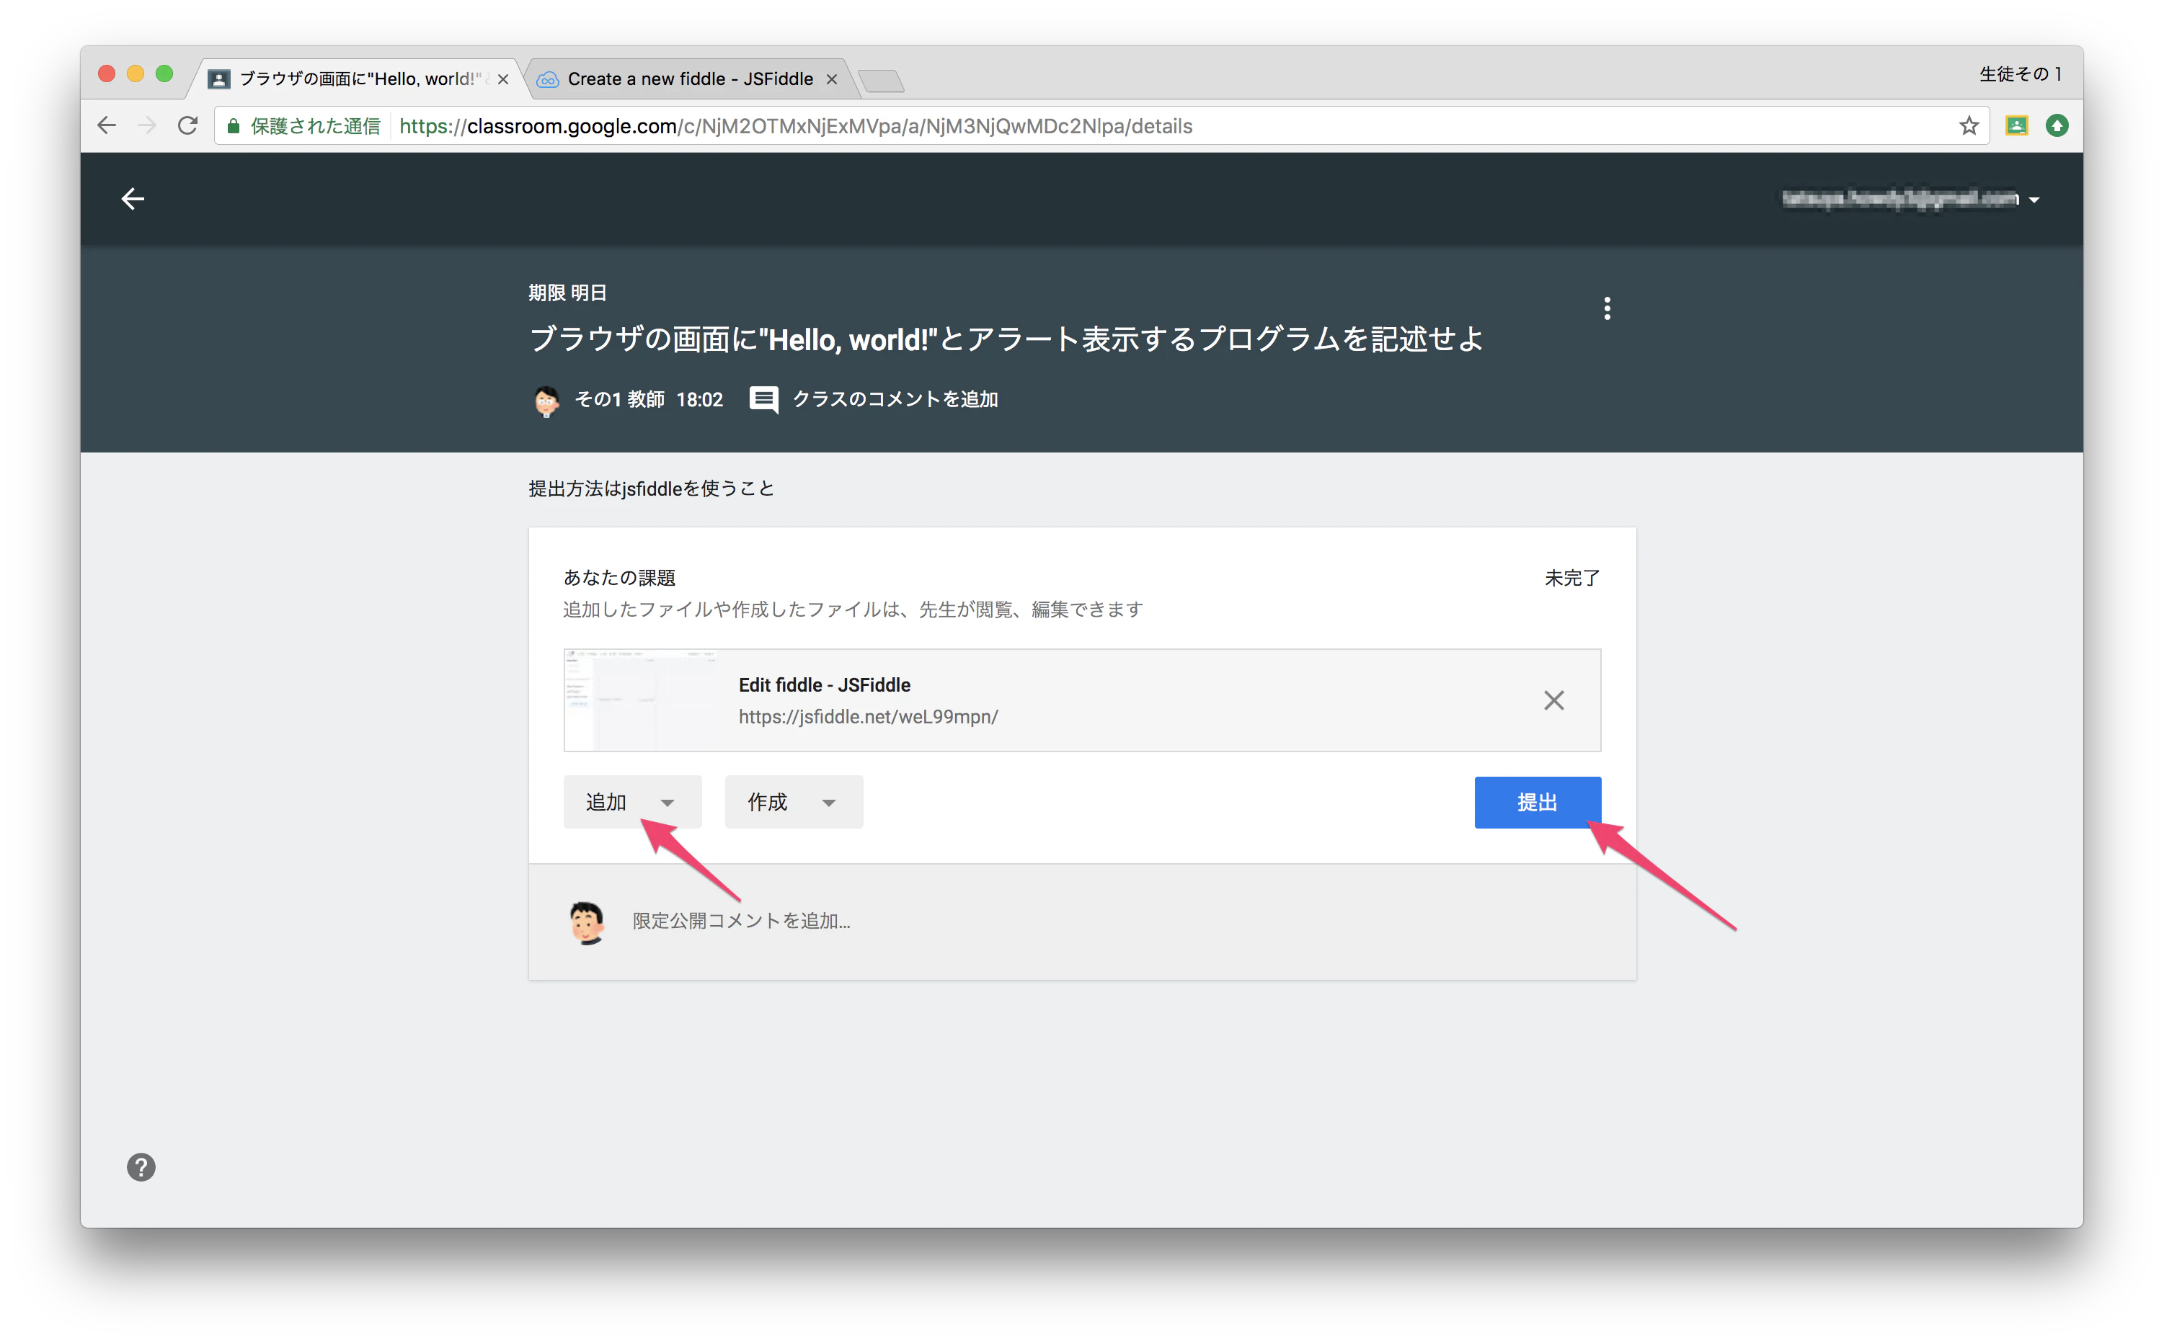This screenshot has height=1343, width=2164.
Task: Click the 提出方法はjsfiddleを使うこと instruction text
Action: tap(650, 488)
